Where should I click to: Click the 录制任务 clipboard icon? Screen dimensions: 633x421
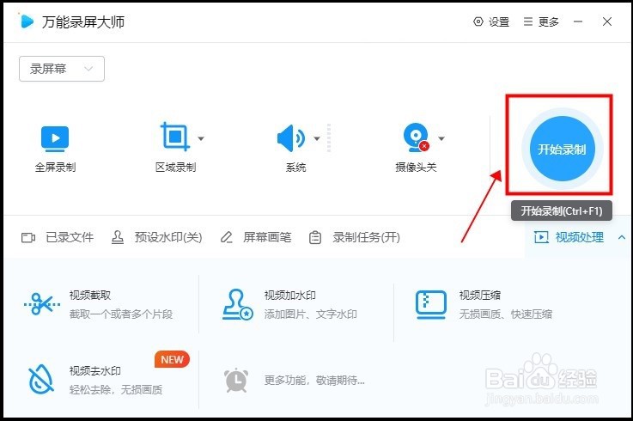pos(315,238)
